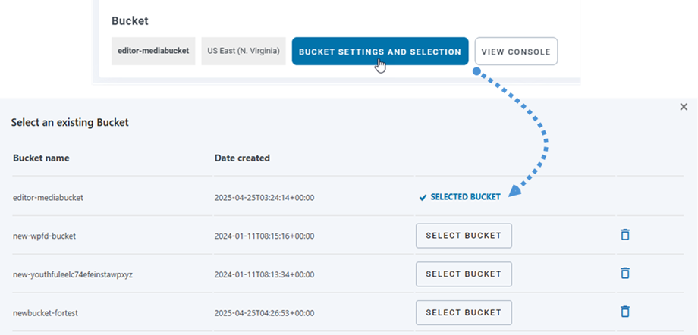Click the Date created column header
Viewport: 698px width, 335px height.
pos(242,158)
